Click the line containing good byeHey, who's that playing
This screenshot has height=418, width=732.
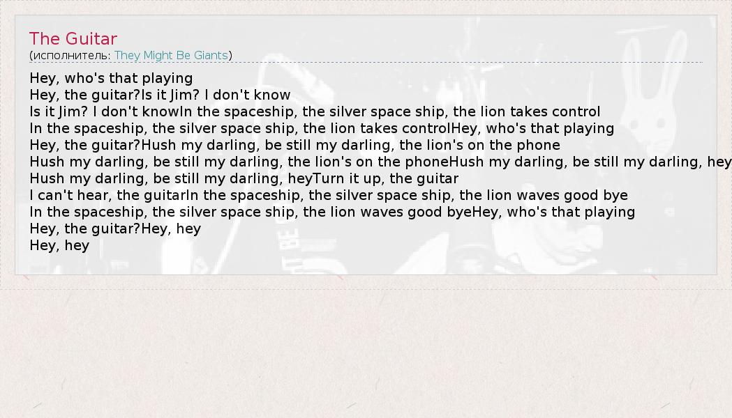pos(332,212)
